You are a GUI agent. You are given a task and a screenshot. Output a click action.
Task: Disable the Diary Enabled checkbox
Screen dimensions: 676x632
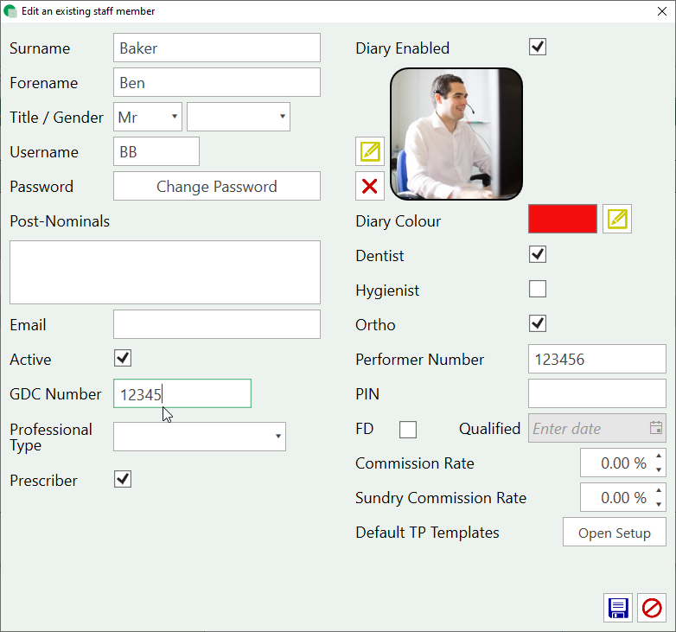pyautogui.click(x=538, y=48)
